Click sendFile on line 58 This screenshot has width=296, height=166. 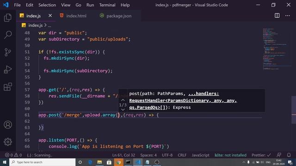click(69, 96)
